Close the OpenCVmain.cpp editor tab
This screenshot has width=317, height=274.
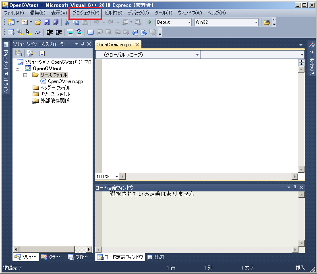pyautogui.click(x=137, y=45)
